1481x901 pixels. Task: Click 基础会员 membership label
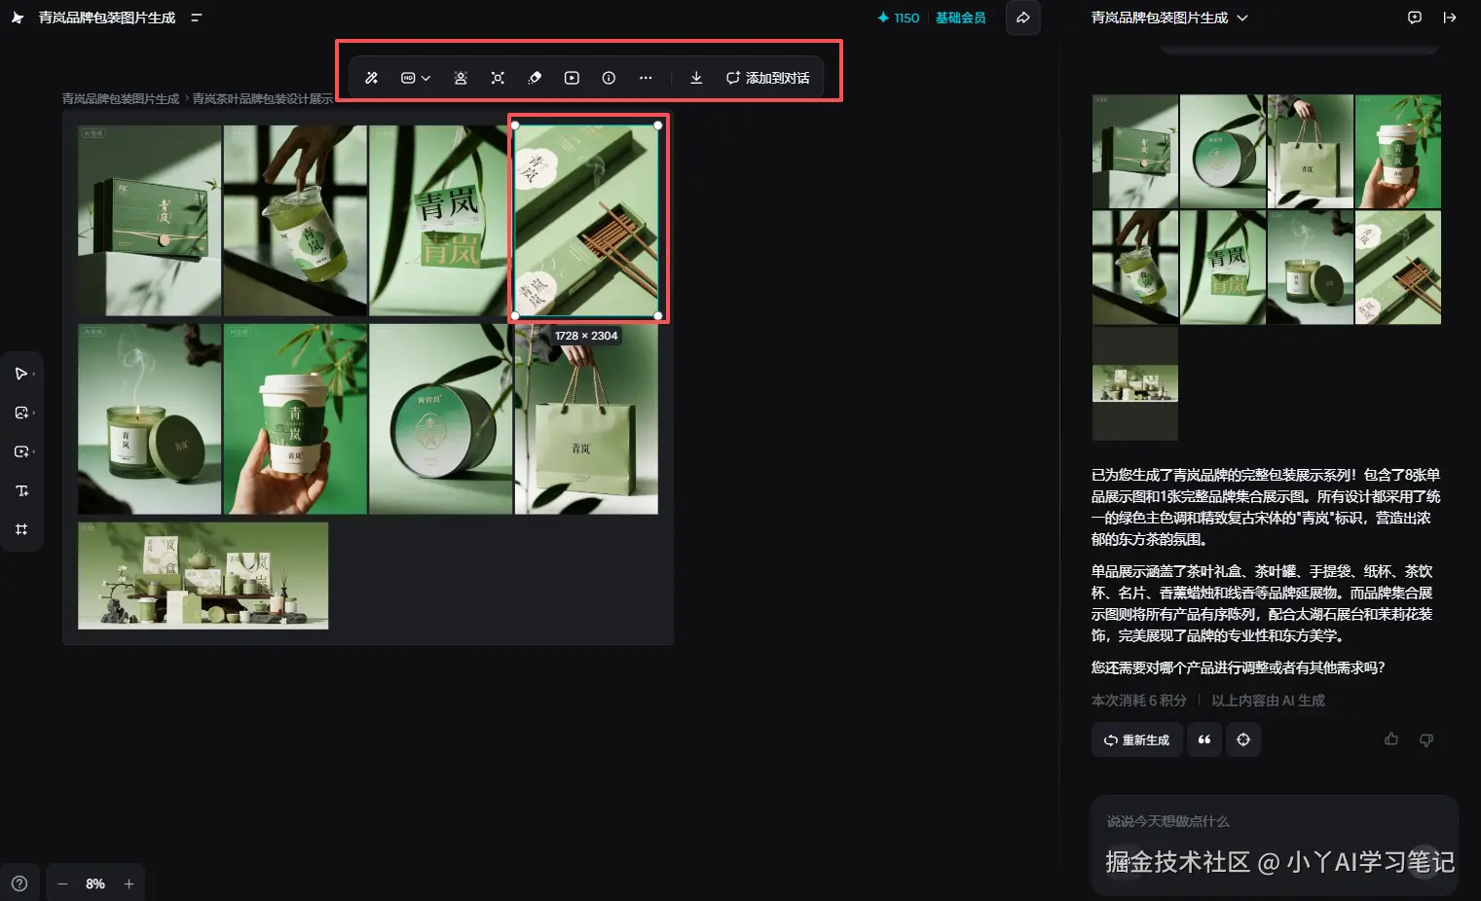pos(960,17)
